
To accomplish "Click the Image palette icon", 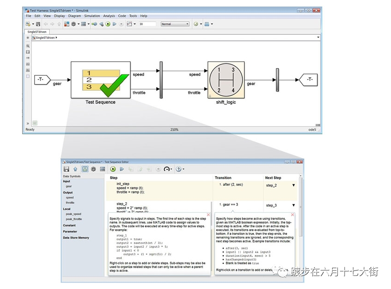I will (28, 70).
